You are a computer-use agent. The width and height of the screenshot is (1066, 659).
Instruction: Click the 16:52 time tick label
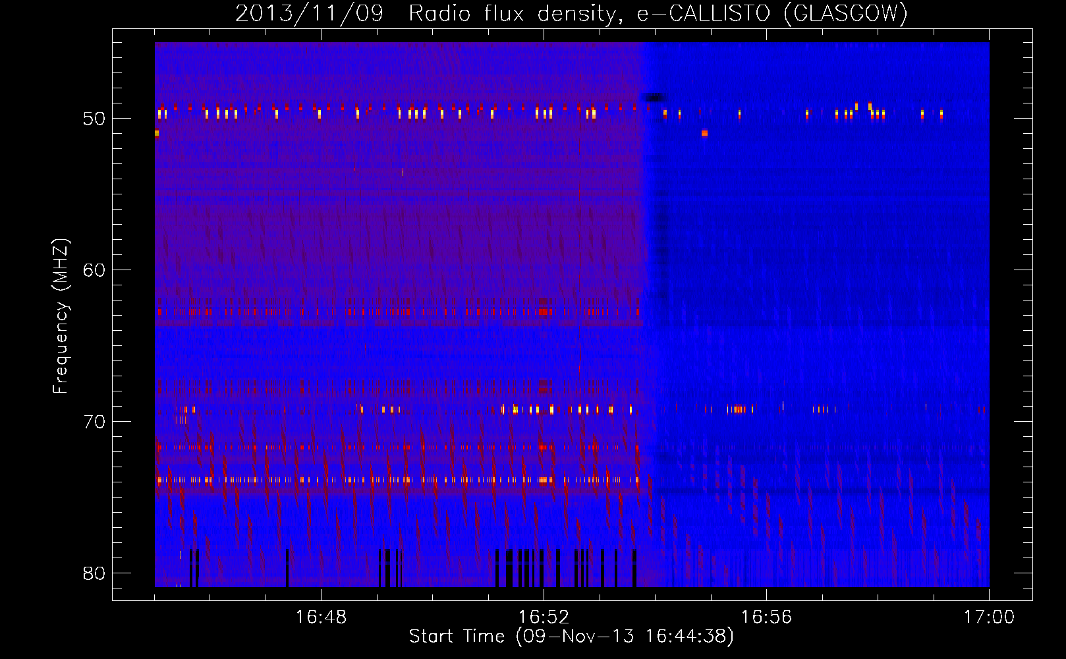(544, 617)
